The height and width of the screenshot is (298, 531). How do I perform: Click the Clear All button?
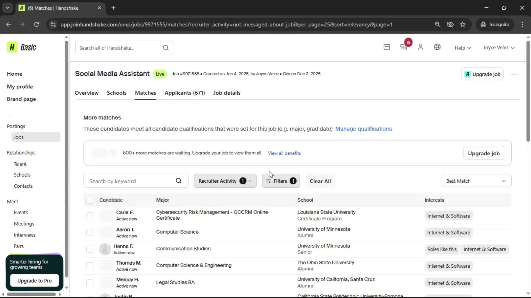click(x=320, y=181)
